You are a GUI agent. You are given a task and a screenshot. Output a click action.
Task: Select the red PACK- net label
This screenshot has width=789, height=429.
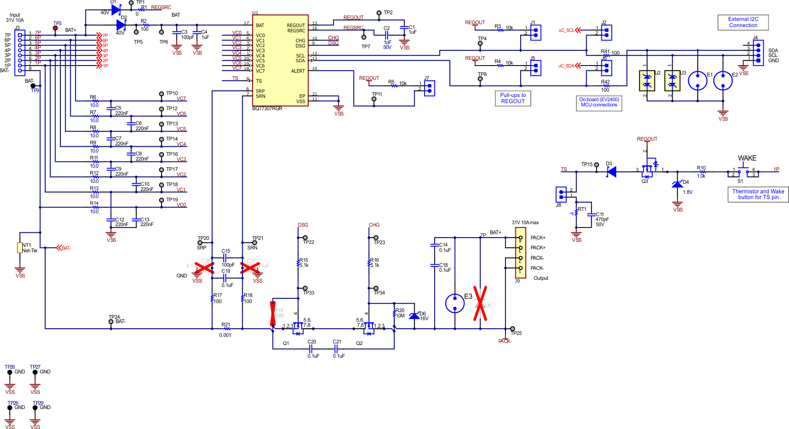coord(505,341)
